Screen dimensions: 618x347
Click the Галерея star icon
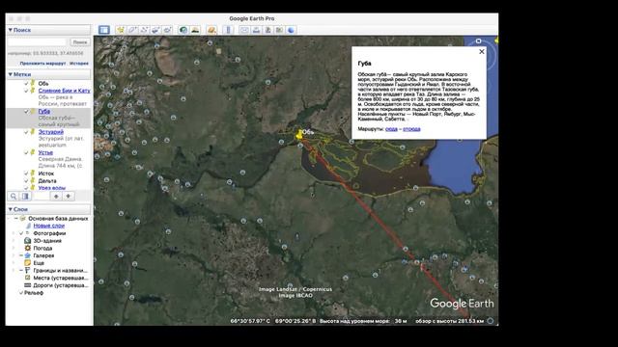click(28, 255)
